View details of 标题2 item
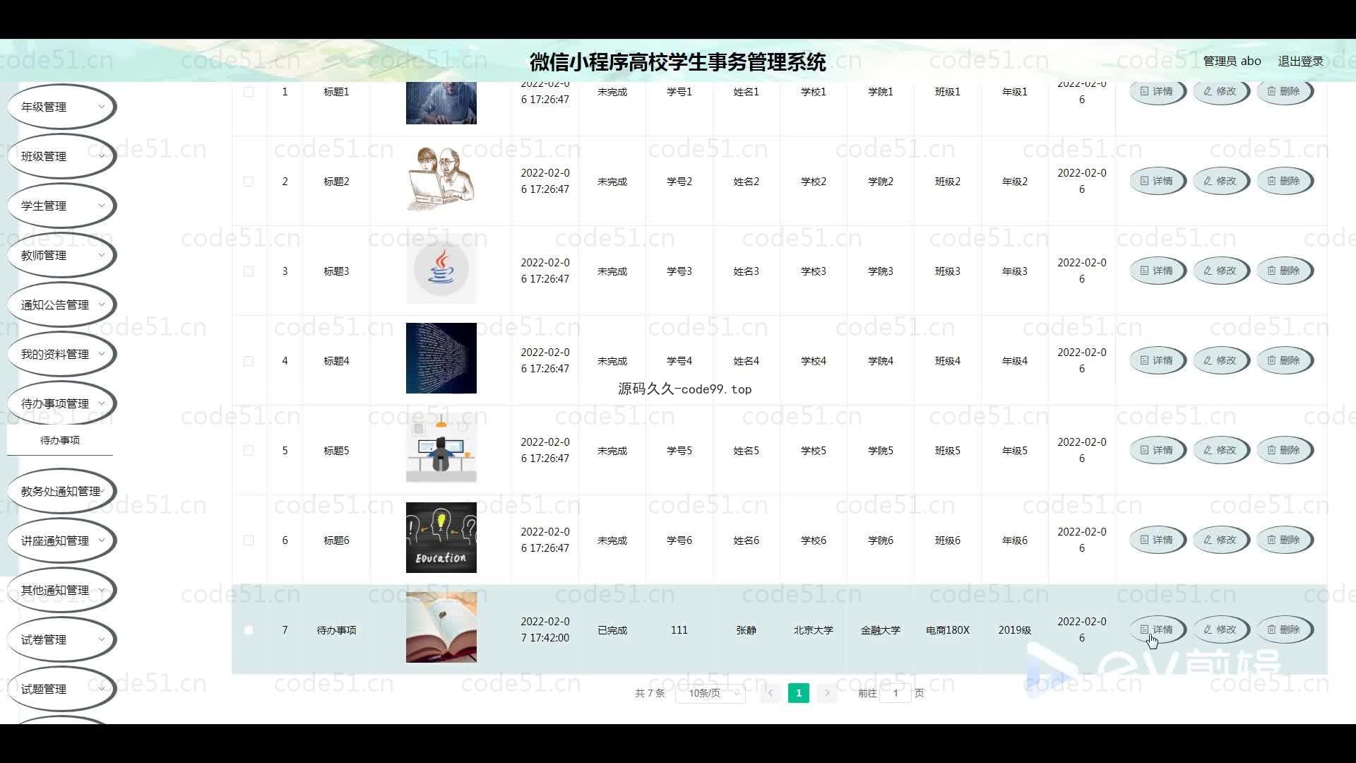The image size is (1356, 763). tap(1157, 181)
